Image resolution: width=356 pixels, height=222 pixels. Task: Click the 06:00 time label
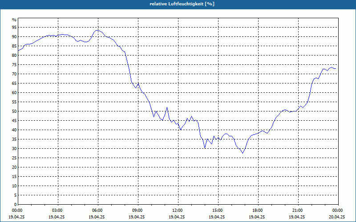pos(98,210)
